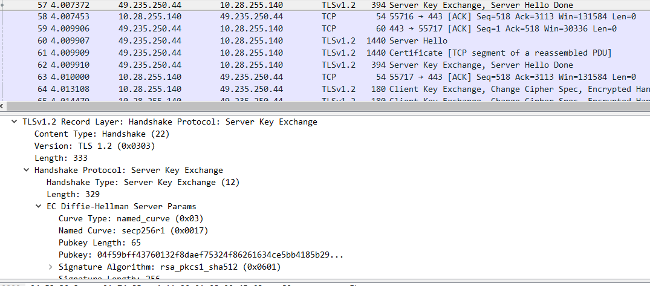Select packet 61 Certificate row
Viewport: 650px width, 286px height.
(x=302, y=53)
